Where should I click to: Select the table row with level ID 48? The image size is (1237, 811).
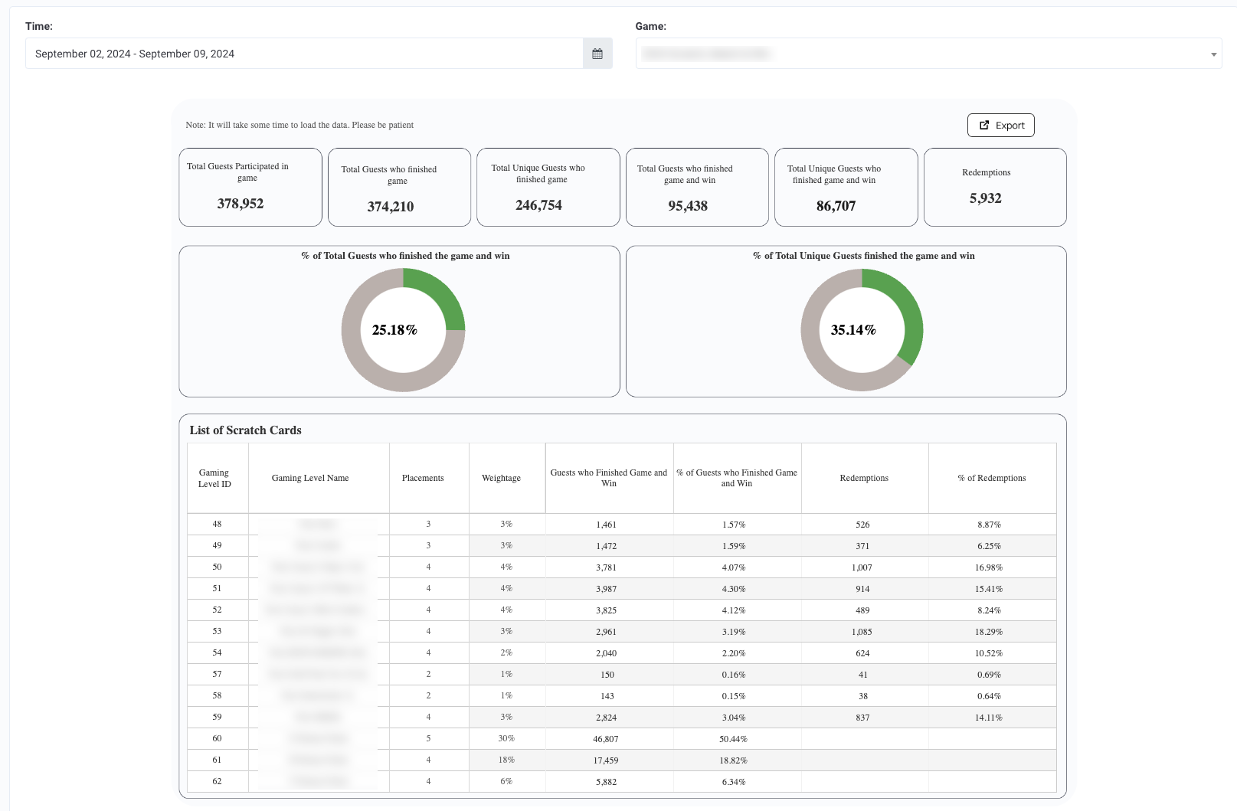point(622,525)
